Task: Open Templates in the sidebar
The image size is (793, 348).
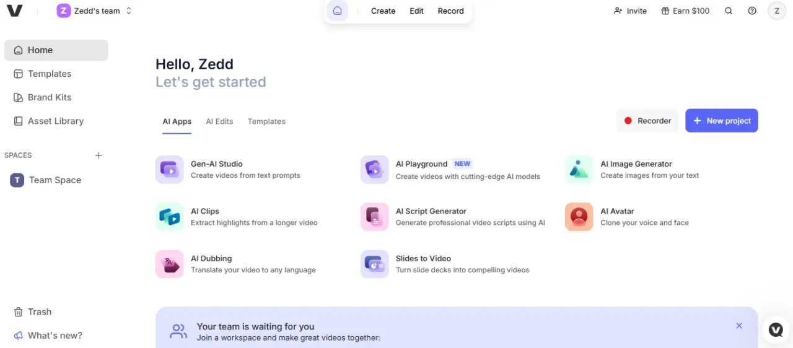Action: pos(56,74)
